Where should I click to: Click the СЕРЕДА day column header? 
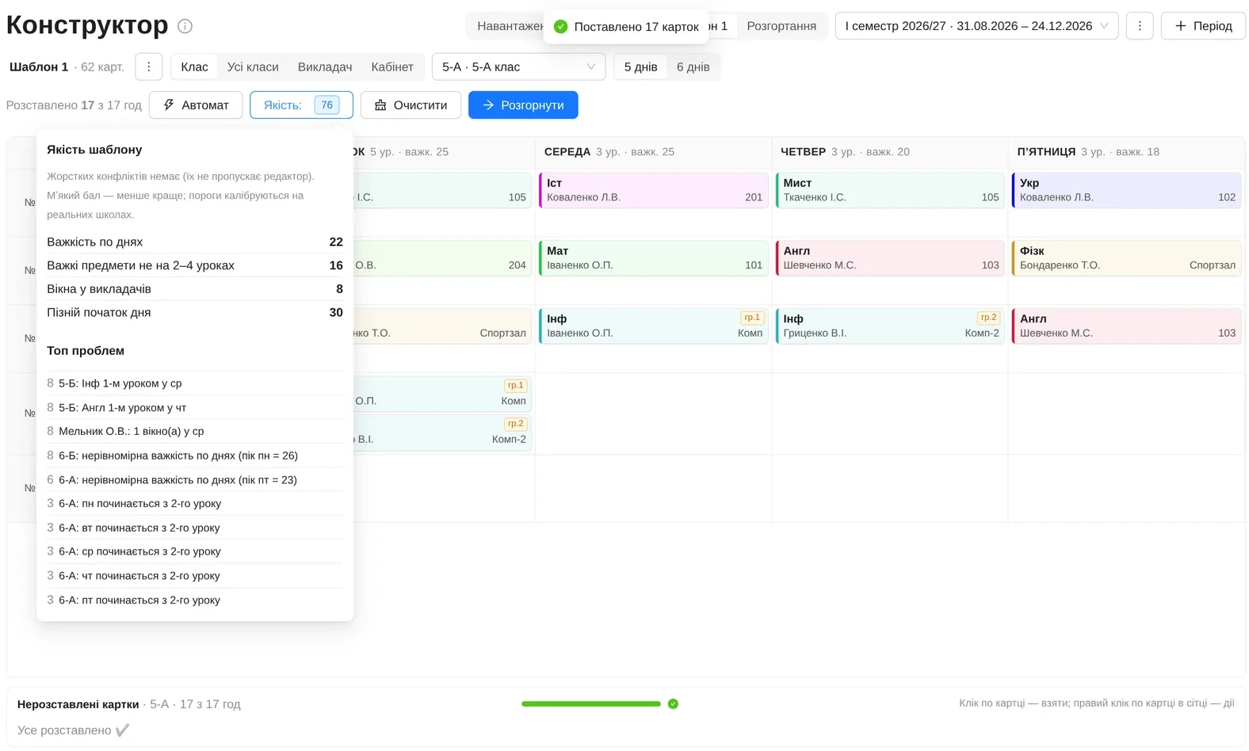(x=653, y=152)
